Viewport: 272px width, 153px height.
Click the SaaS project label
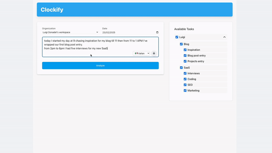pos(187,68)
